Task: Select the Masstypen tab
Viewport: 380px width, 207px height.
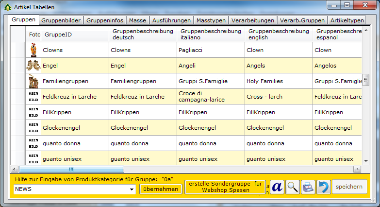Action: pyautogui.click(x=211, y=20)
